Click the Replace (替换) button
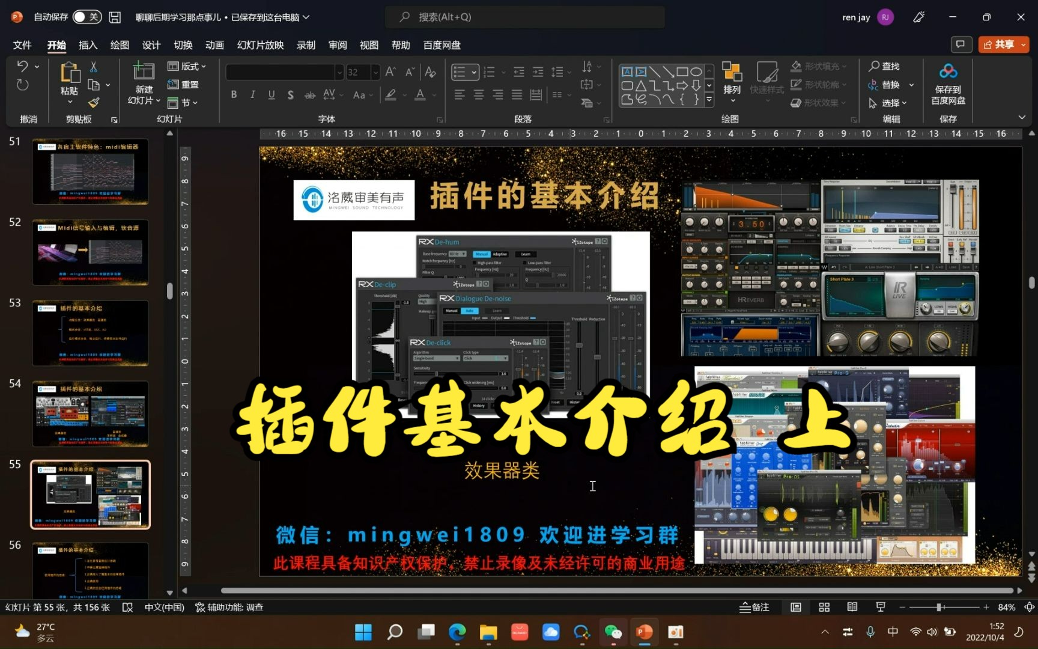 884,85
